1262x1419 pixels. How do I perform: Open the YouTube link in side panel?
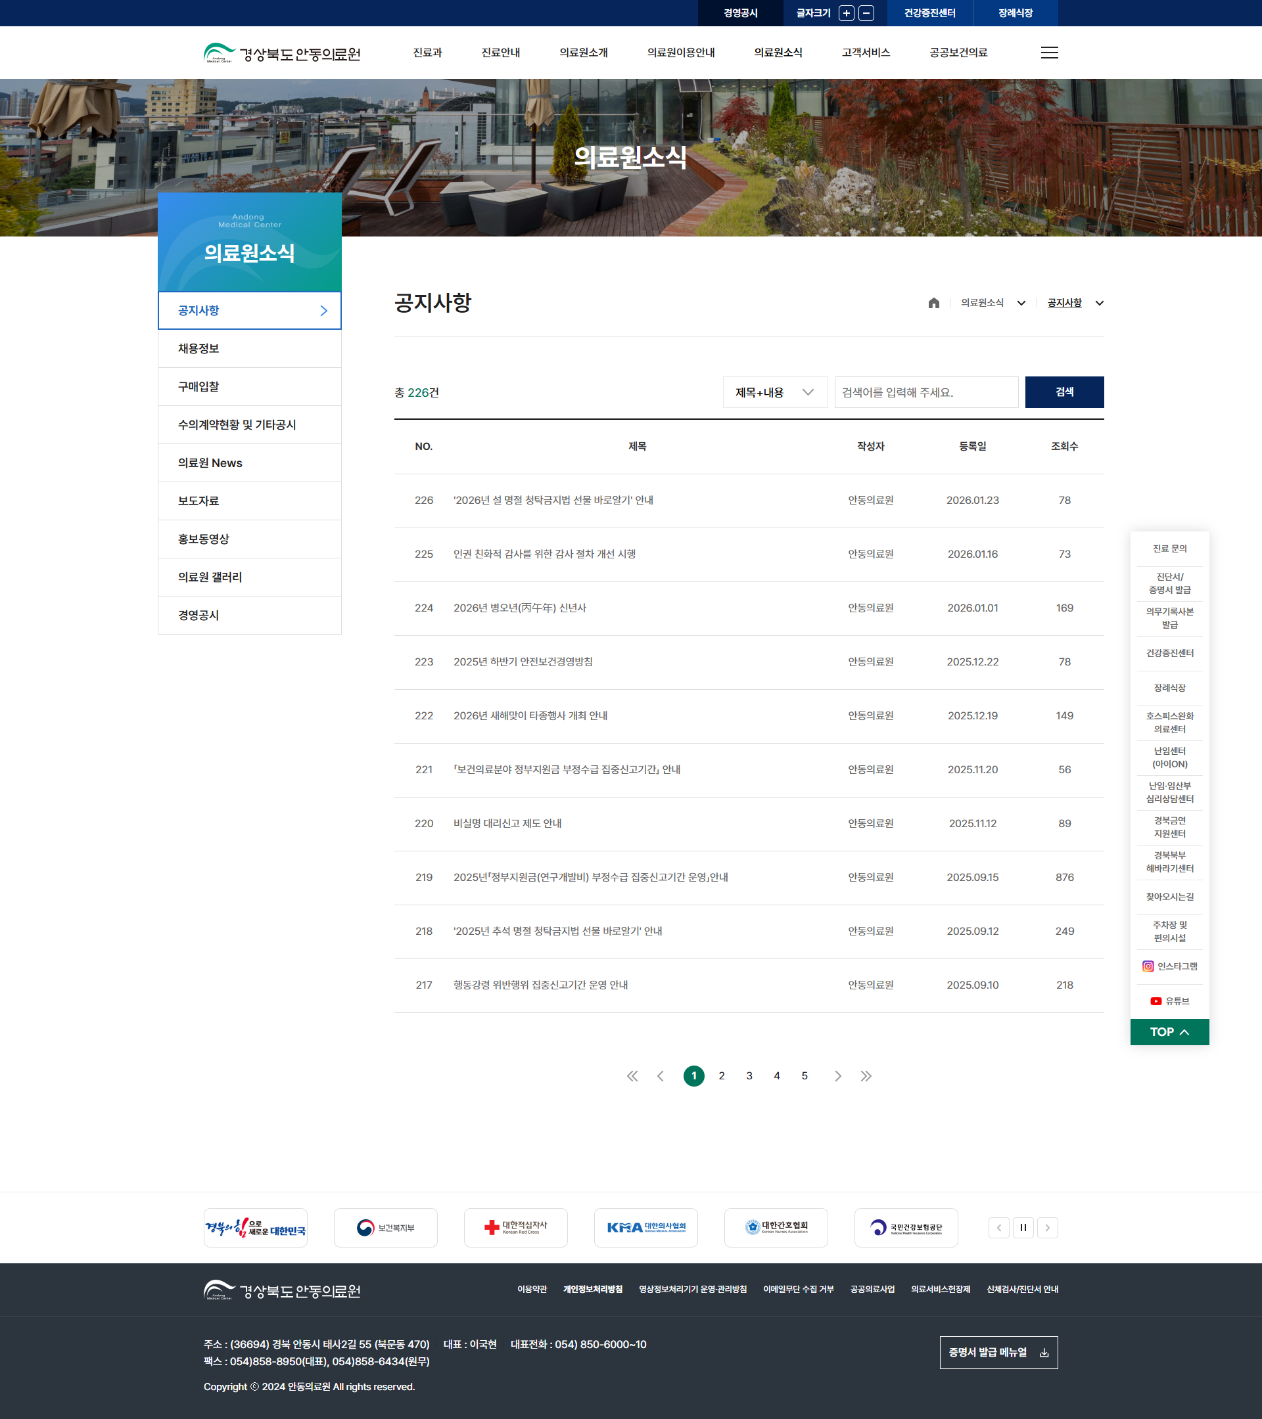tap(1169, 1001)
